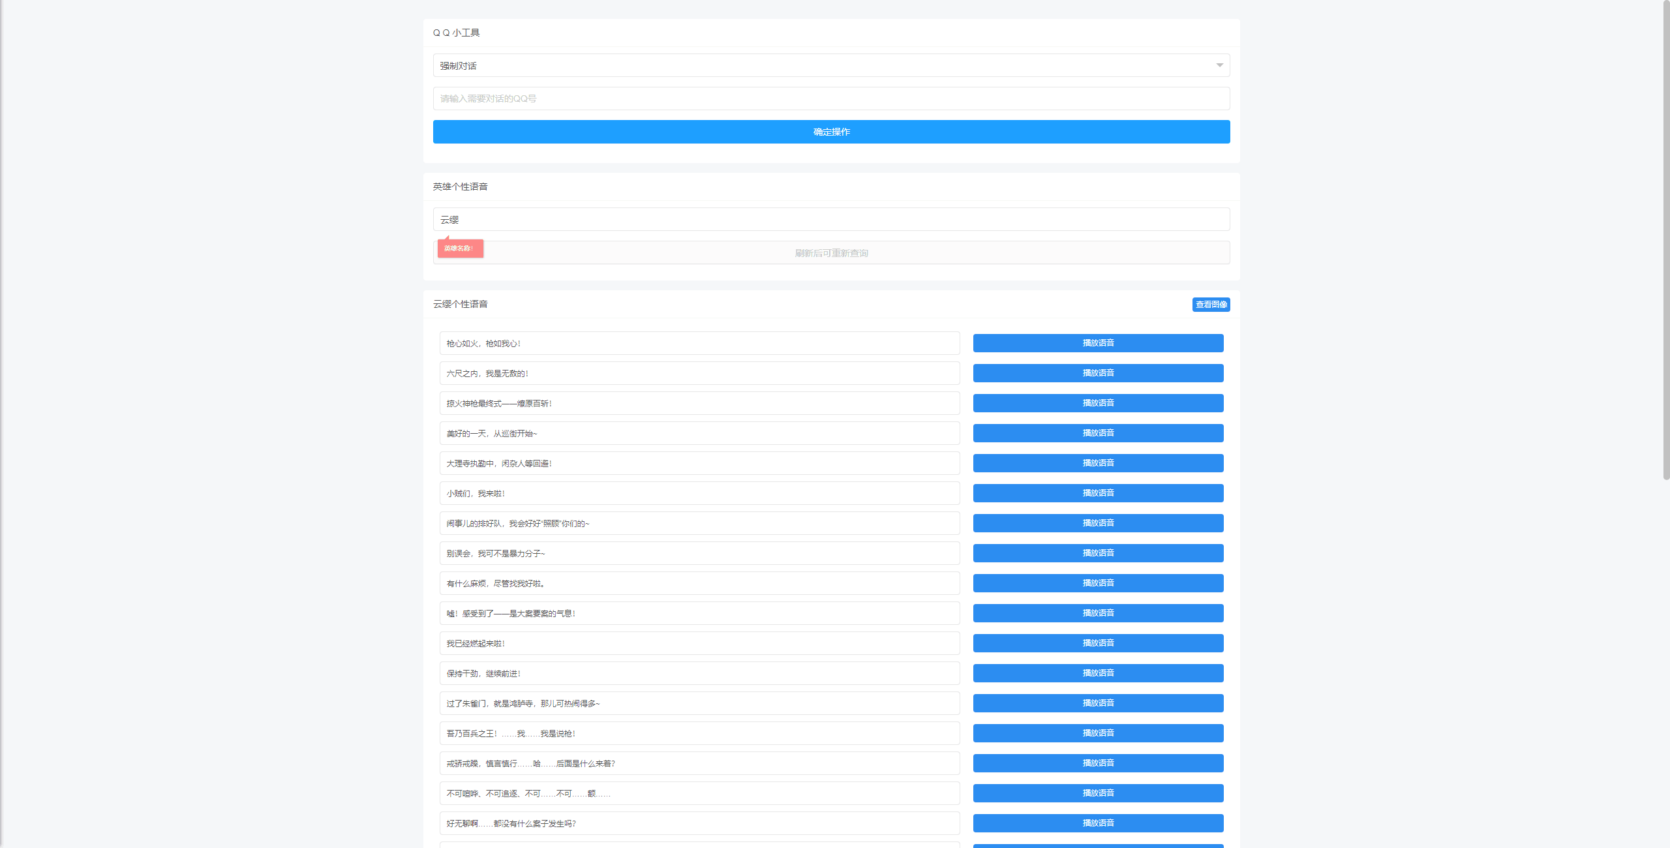
Task: Click the text box 过了朱雀门，就是鸿胪寺
Action: click(x=699, y=703)
